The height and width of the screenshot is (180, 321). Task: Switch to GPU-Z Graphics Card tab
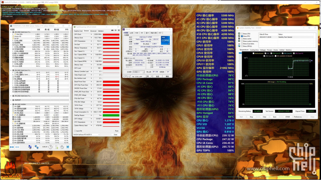click(x=78, y=31)
